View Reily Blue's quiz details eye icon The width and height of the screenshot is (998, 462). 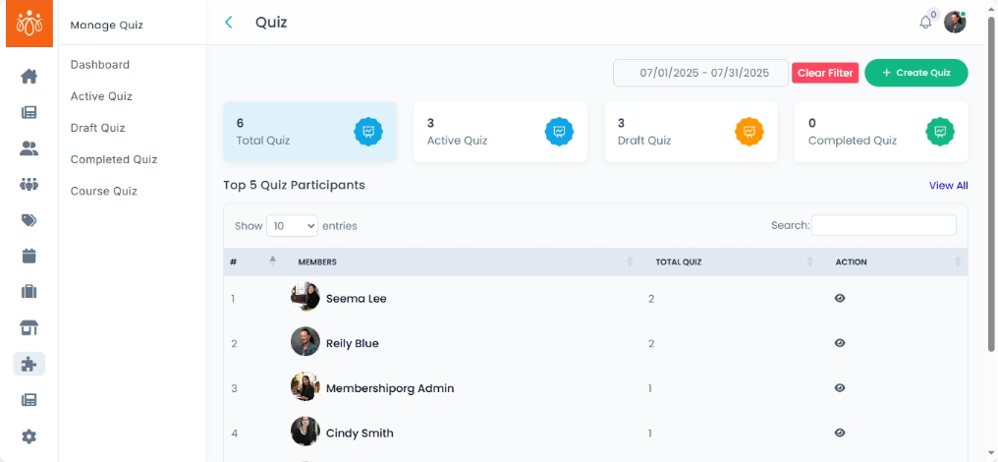click(x=840, y=343)
